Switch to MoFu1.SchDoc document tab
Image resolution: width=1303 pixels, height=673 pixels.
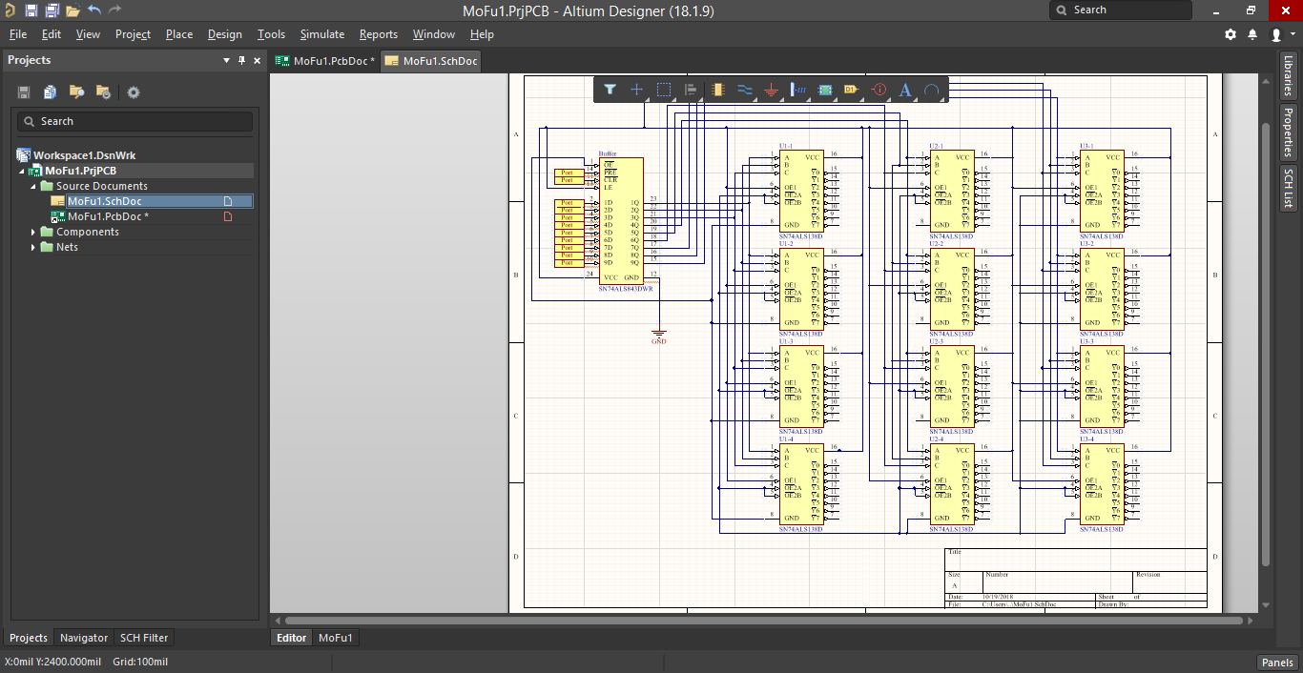431,61
